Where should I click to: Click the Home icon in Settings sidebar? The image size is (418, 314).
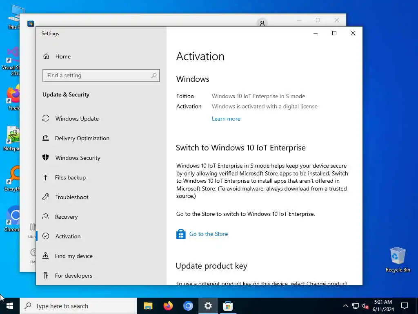tap(46, 56)
